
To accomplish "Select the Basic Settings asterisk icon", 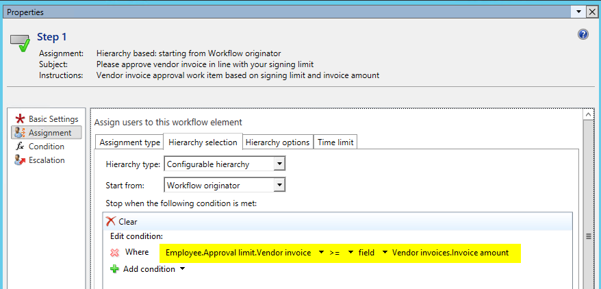I will tap(20, 119).
